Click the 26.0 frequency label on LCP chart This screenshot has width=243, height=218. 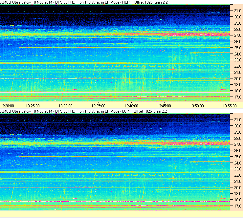[238, 151]
